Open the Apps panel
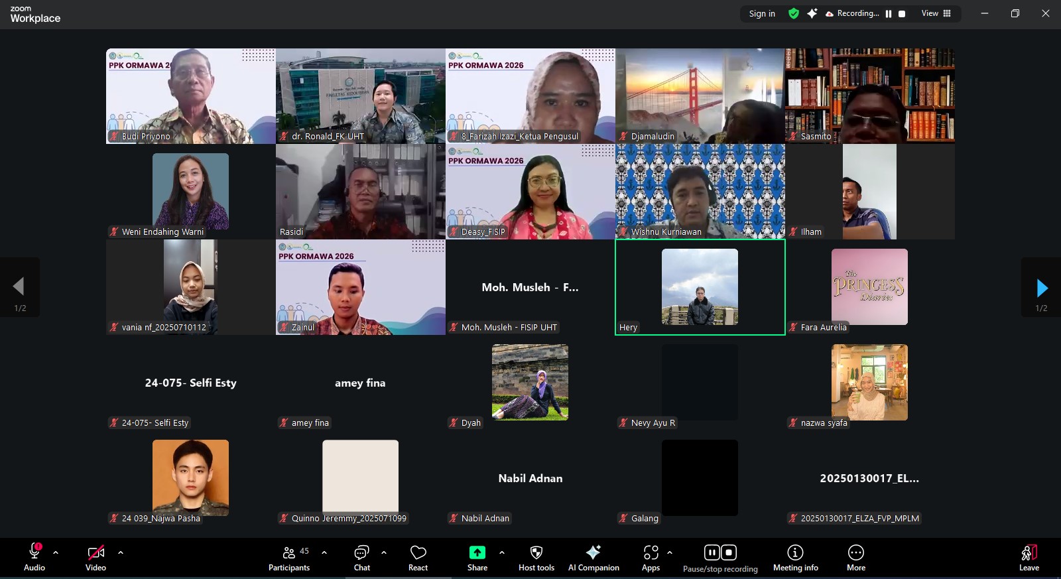1061x579 pixels. click(651, 558)
